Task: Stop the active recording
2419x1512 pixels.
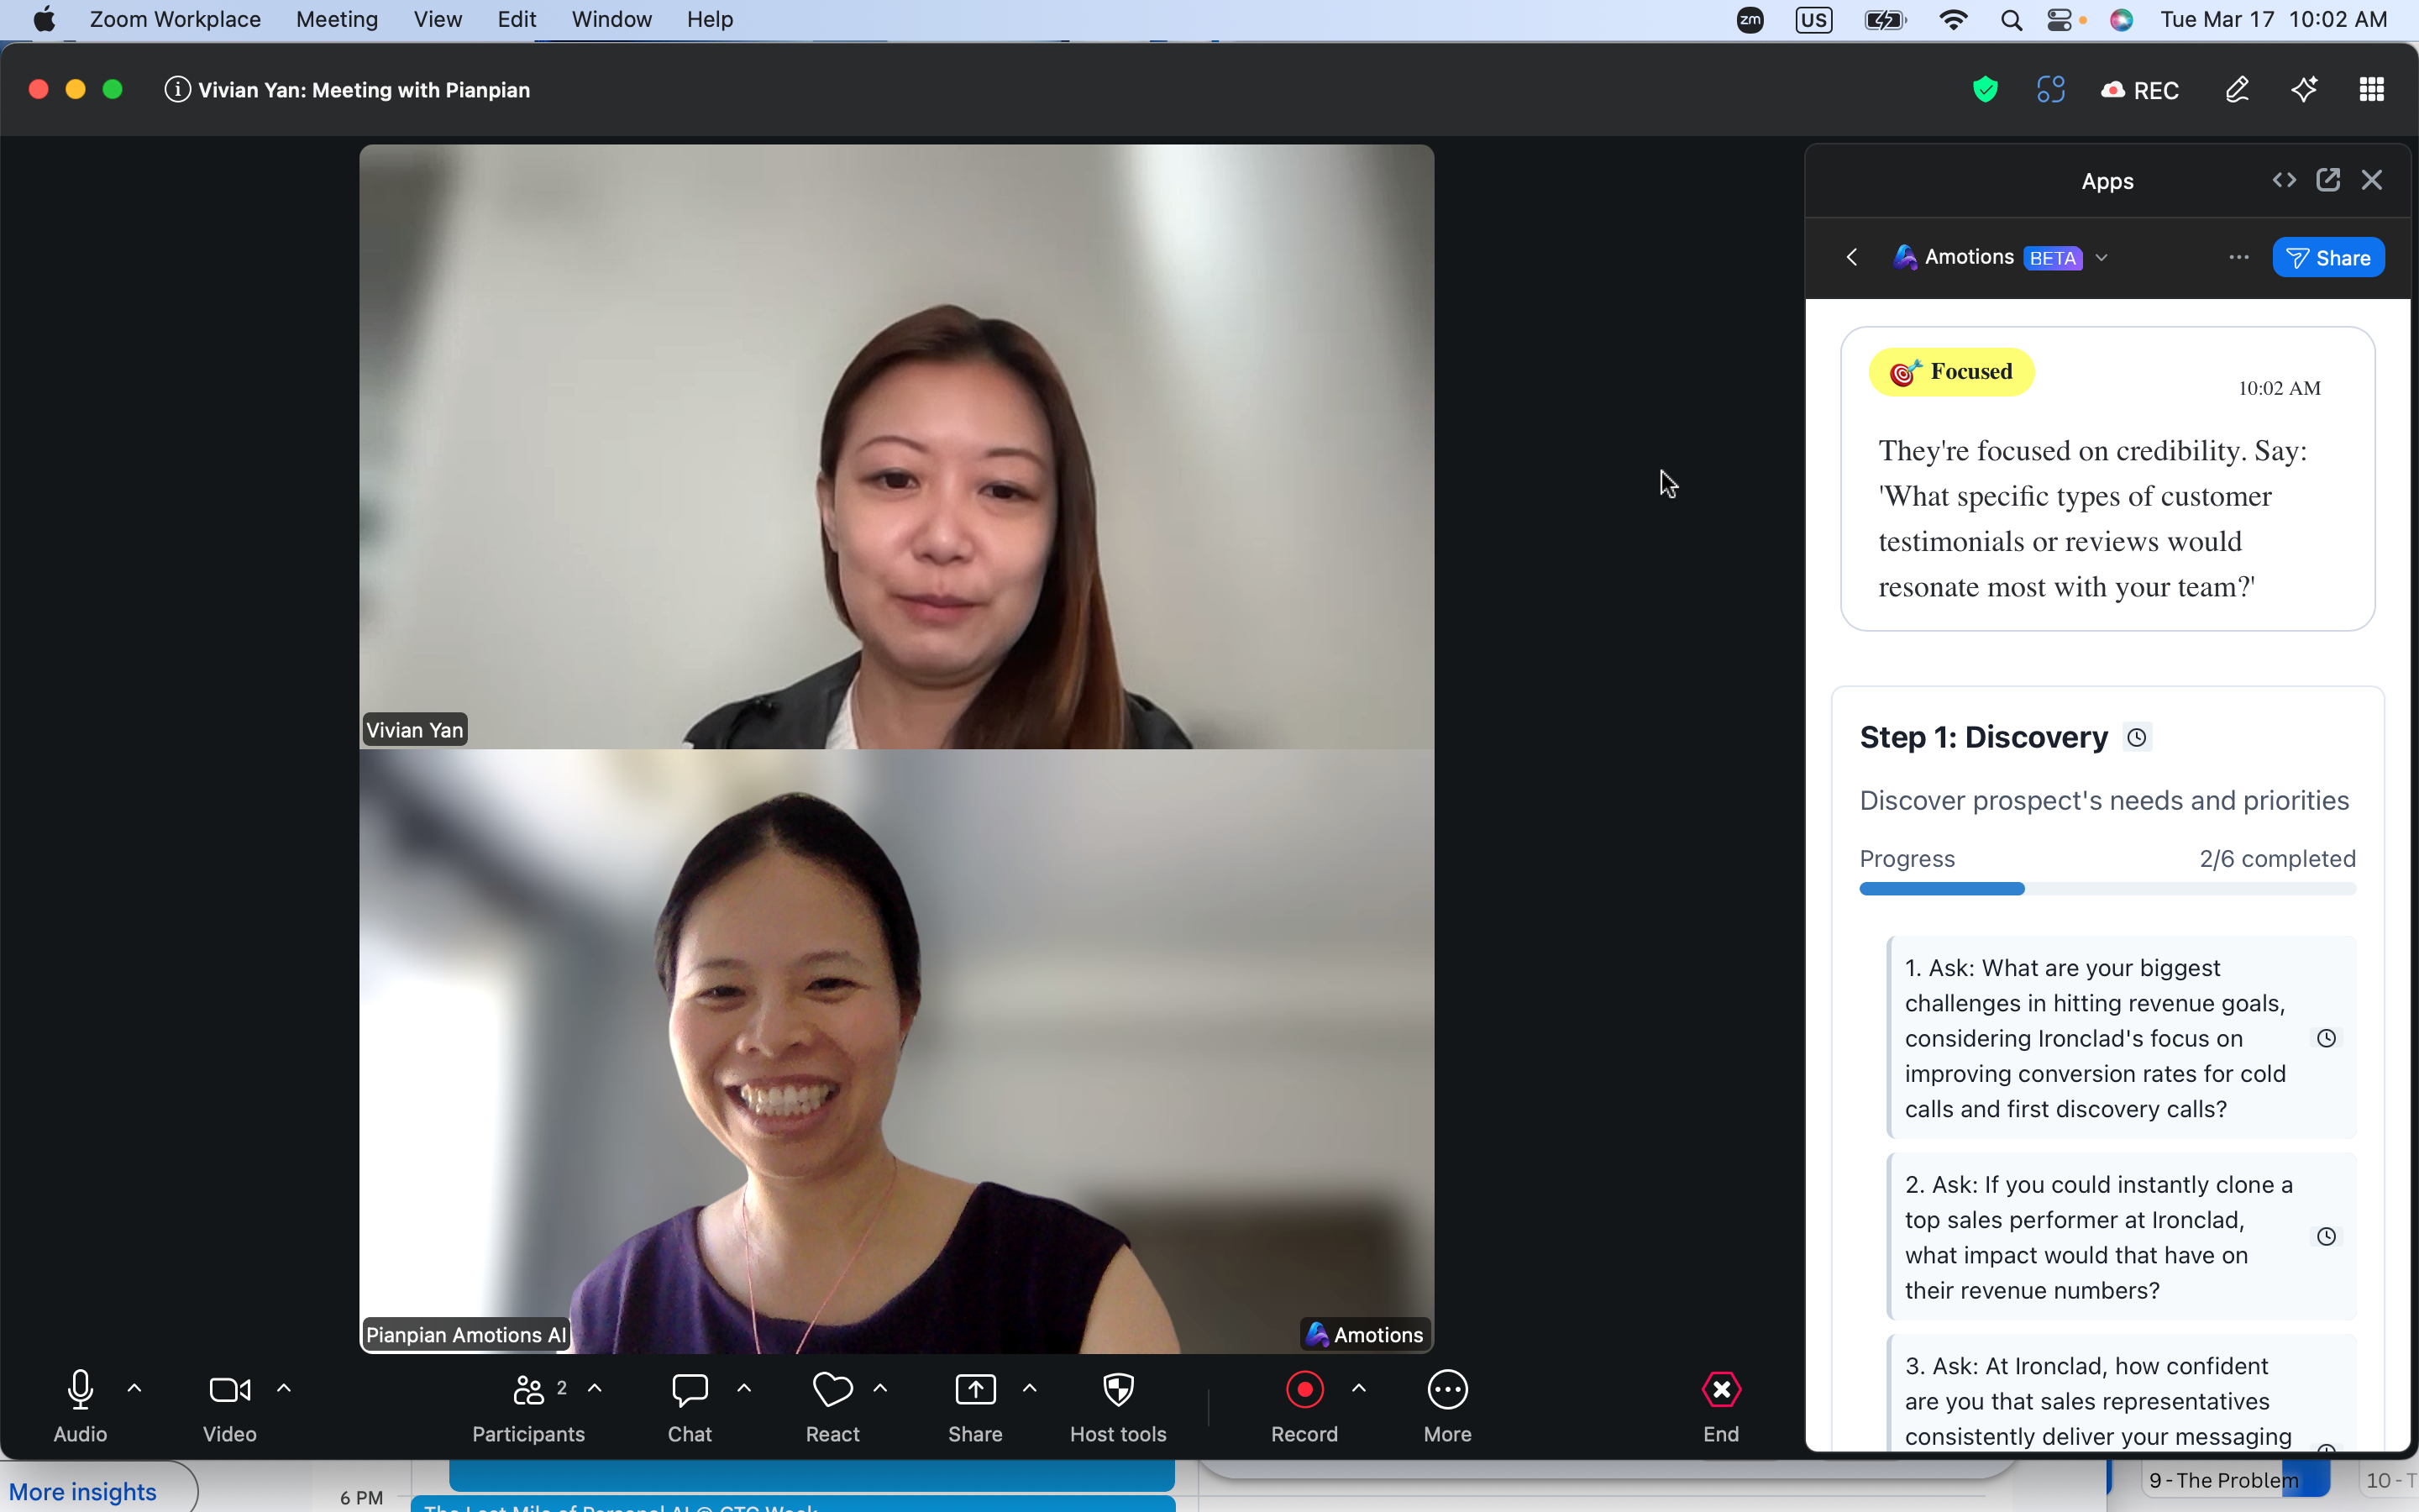Action: [x=1304, y=1390]
